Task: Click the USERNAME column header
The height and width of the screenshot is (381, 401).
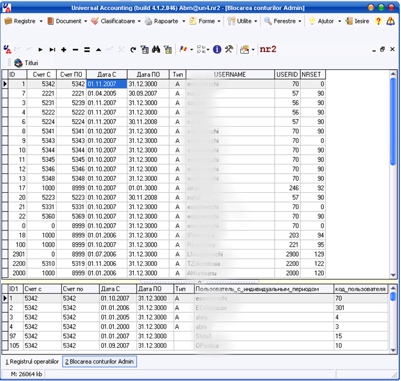Action: pos(230,75)
